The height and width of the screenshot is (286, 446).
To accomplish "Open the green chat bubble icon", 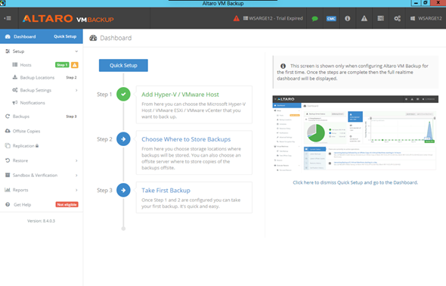I will tap(314, 18).
